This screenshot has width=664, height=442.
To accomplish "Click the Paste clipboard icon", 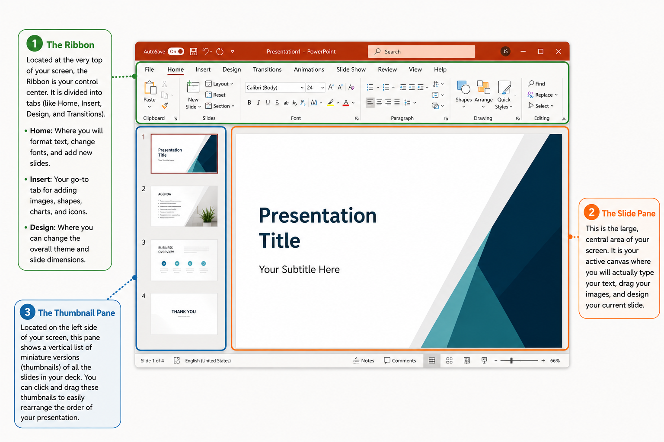I will point(150,88).
